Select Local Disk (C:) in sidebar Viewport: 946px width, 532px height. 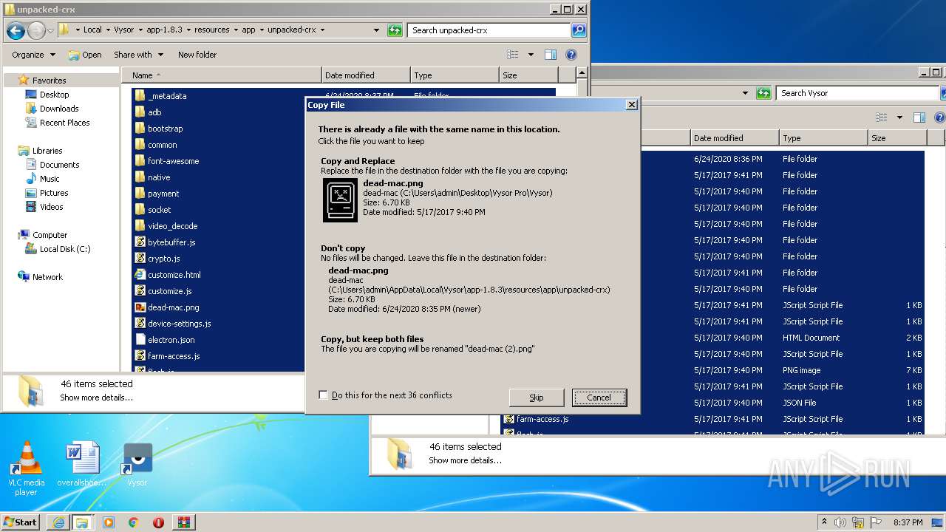(x=65, y=249)
